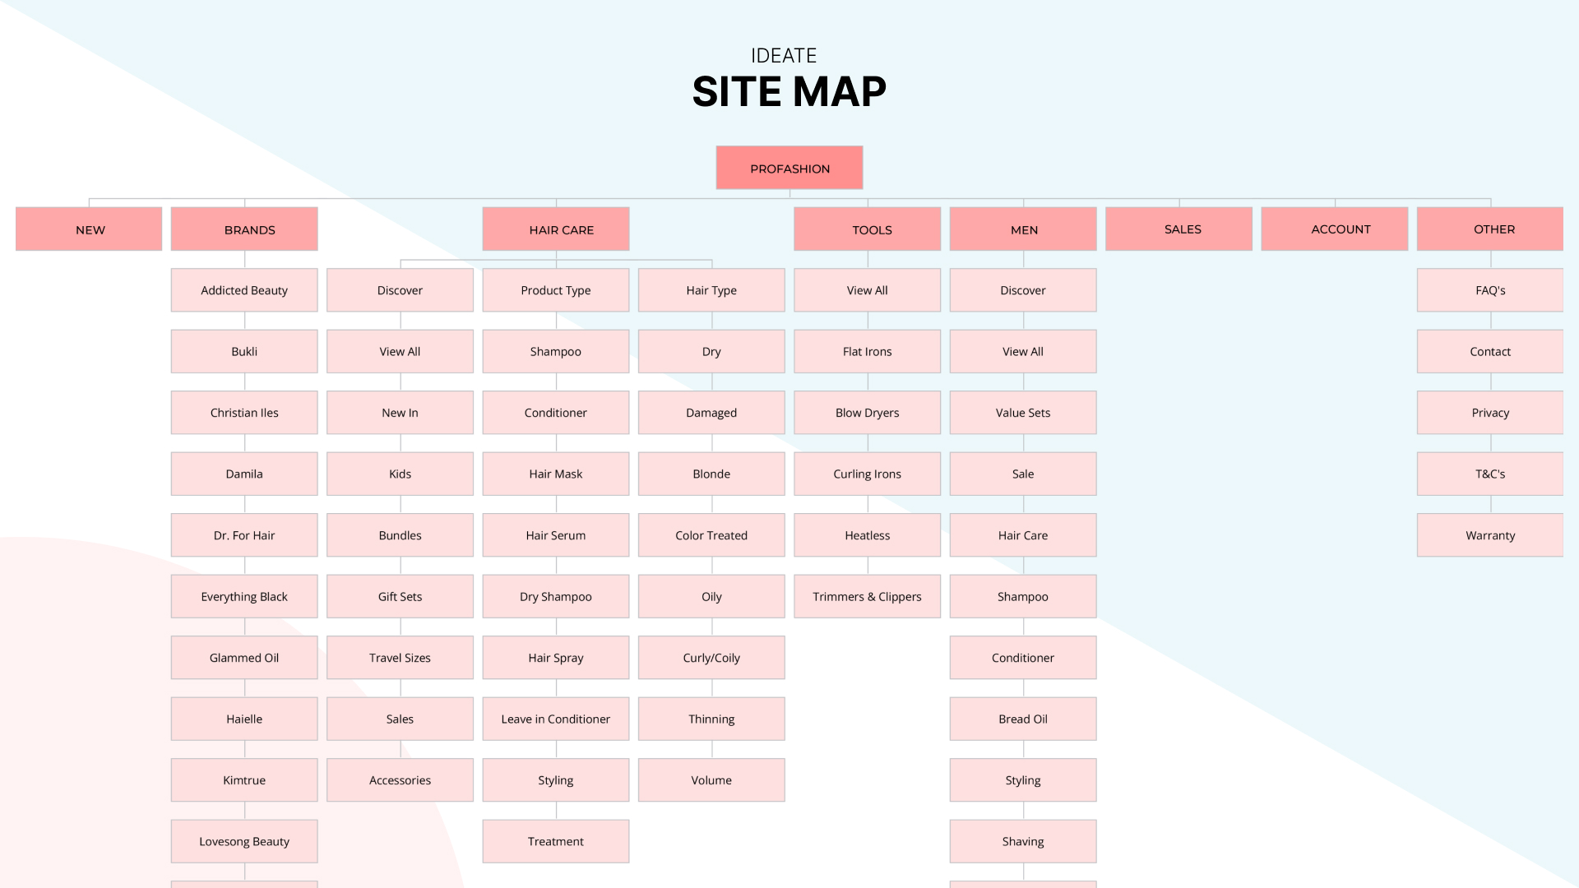The width and height of the screenshot is (1579, 888).
Task: Select the HAIR CARE category node
Action: point(556,229)
